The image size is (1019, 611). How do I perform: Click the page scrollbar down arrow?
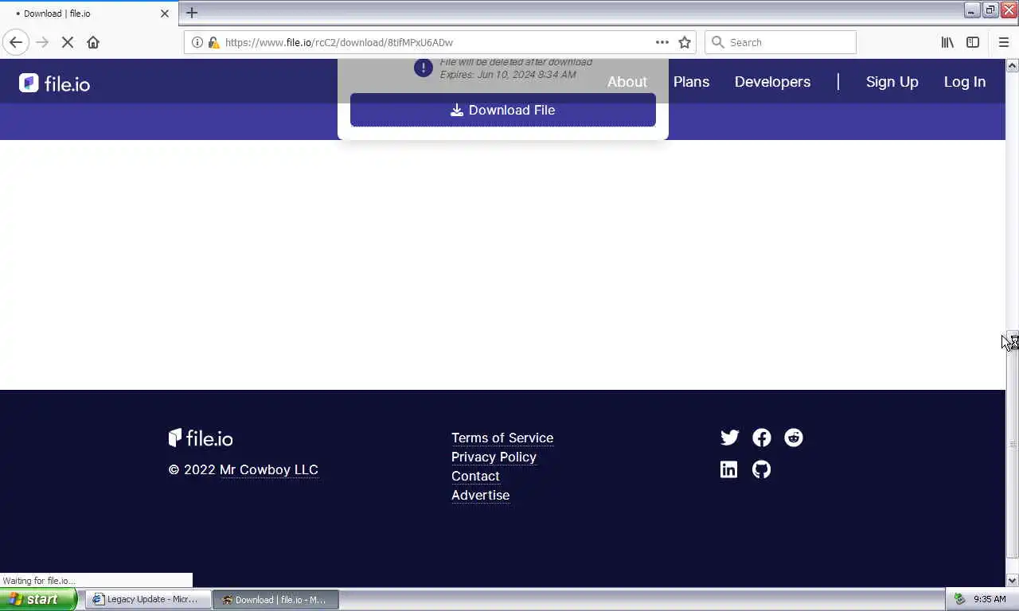tap(1013, 580)
